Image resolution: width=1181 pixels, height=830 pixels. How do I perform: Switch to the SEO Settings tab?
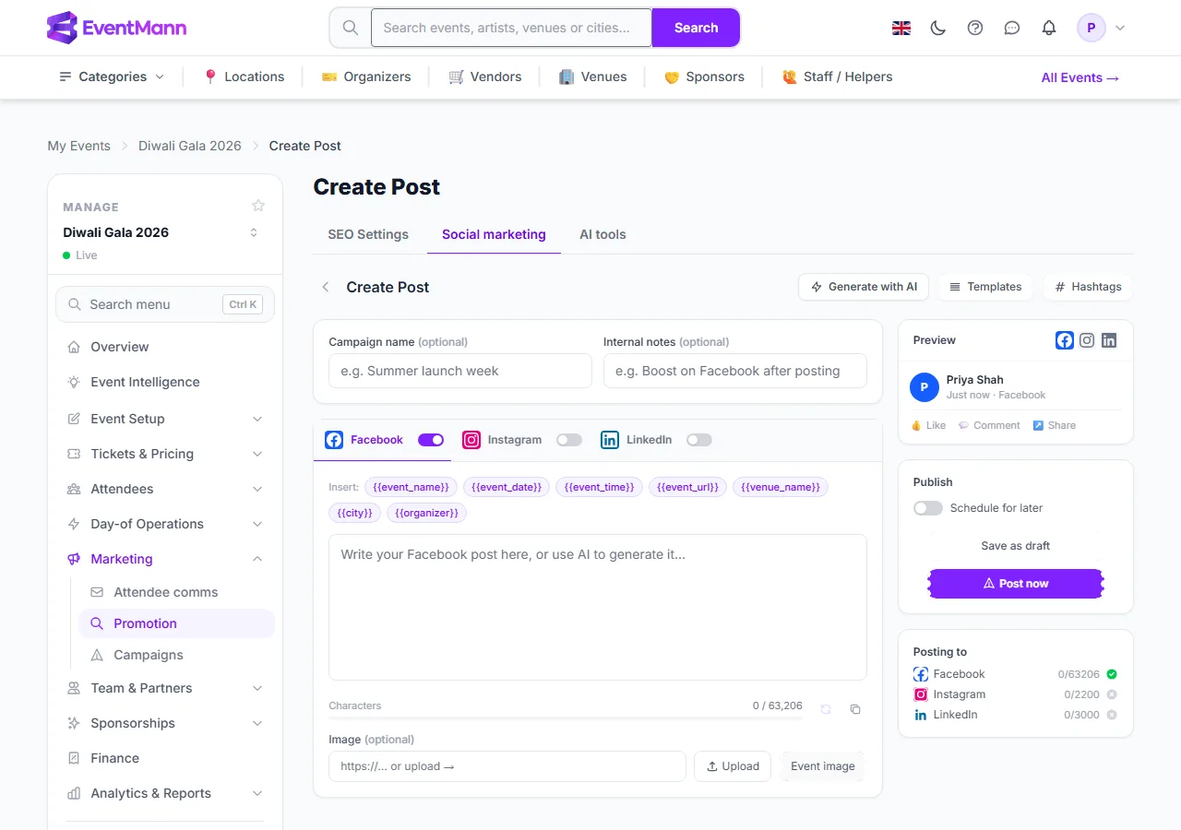368,234
